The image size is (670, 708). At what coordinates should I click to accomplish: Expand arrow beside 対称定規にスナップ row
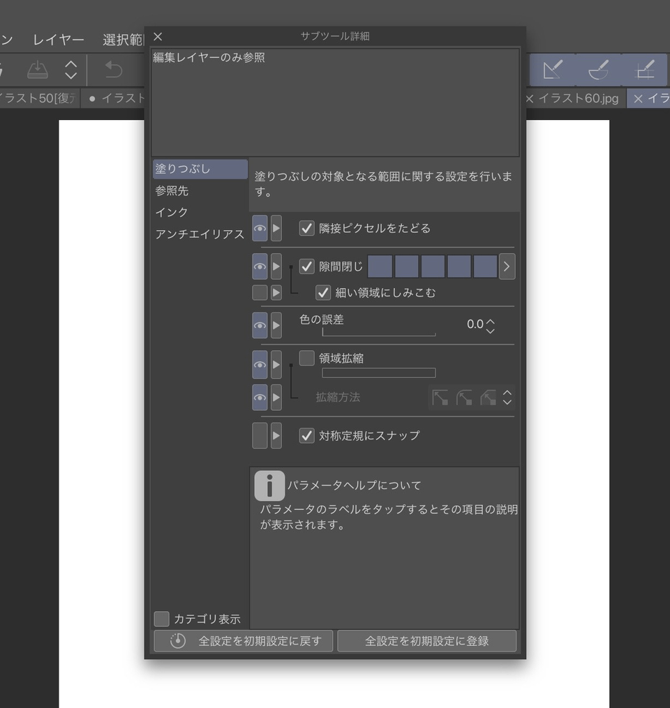276,436
